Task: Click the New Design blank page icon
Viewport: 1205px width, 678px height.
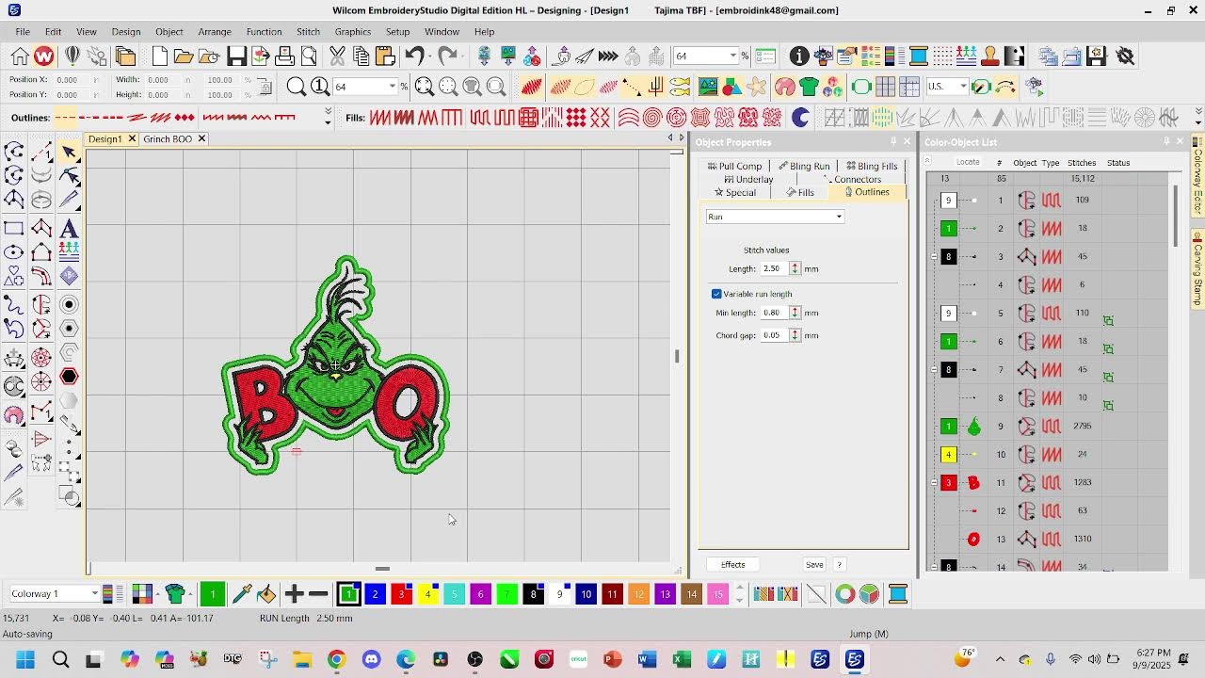Action: click(x=160, y=56)
